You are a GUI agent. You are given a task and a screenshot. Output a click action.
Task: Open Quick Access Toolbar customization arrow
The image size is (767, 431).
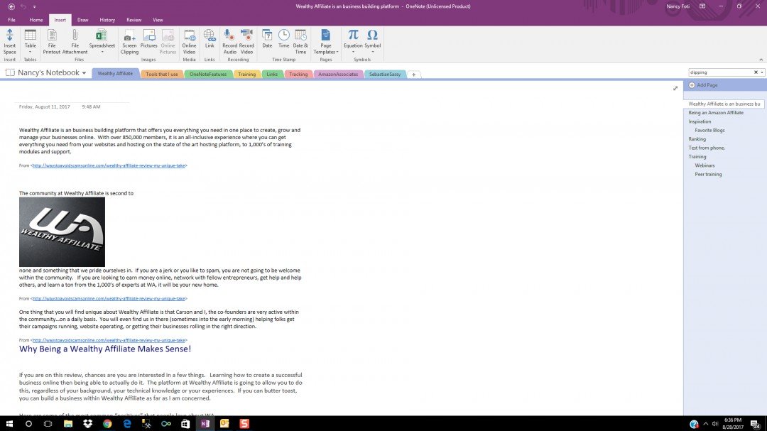pyautogui.click(x=34, y=7)
